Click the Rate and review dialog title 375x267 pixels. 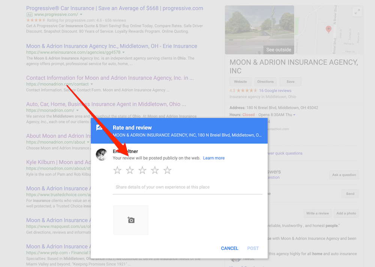click(x=132, y=128)
